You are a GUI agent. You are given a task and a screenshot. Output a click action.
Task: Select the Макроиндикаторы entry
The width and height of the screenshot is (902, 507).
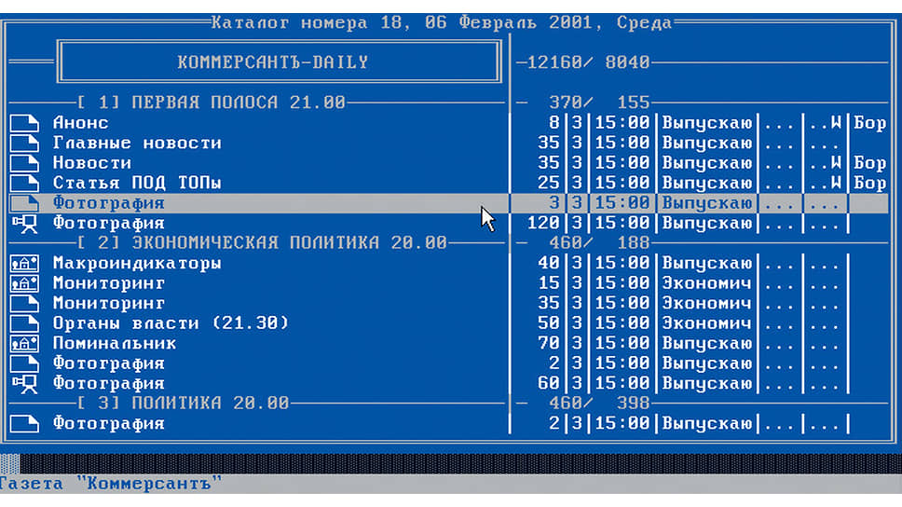137,264
